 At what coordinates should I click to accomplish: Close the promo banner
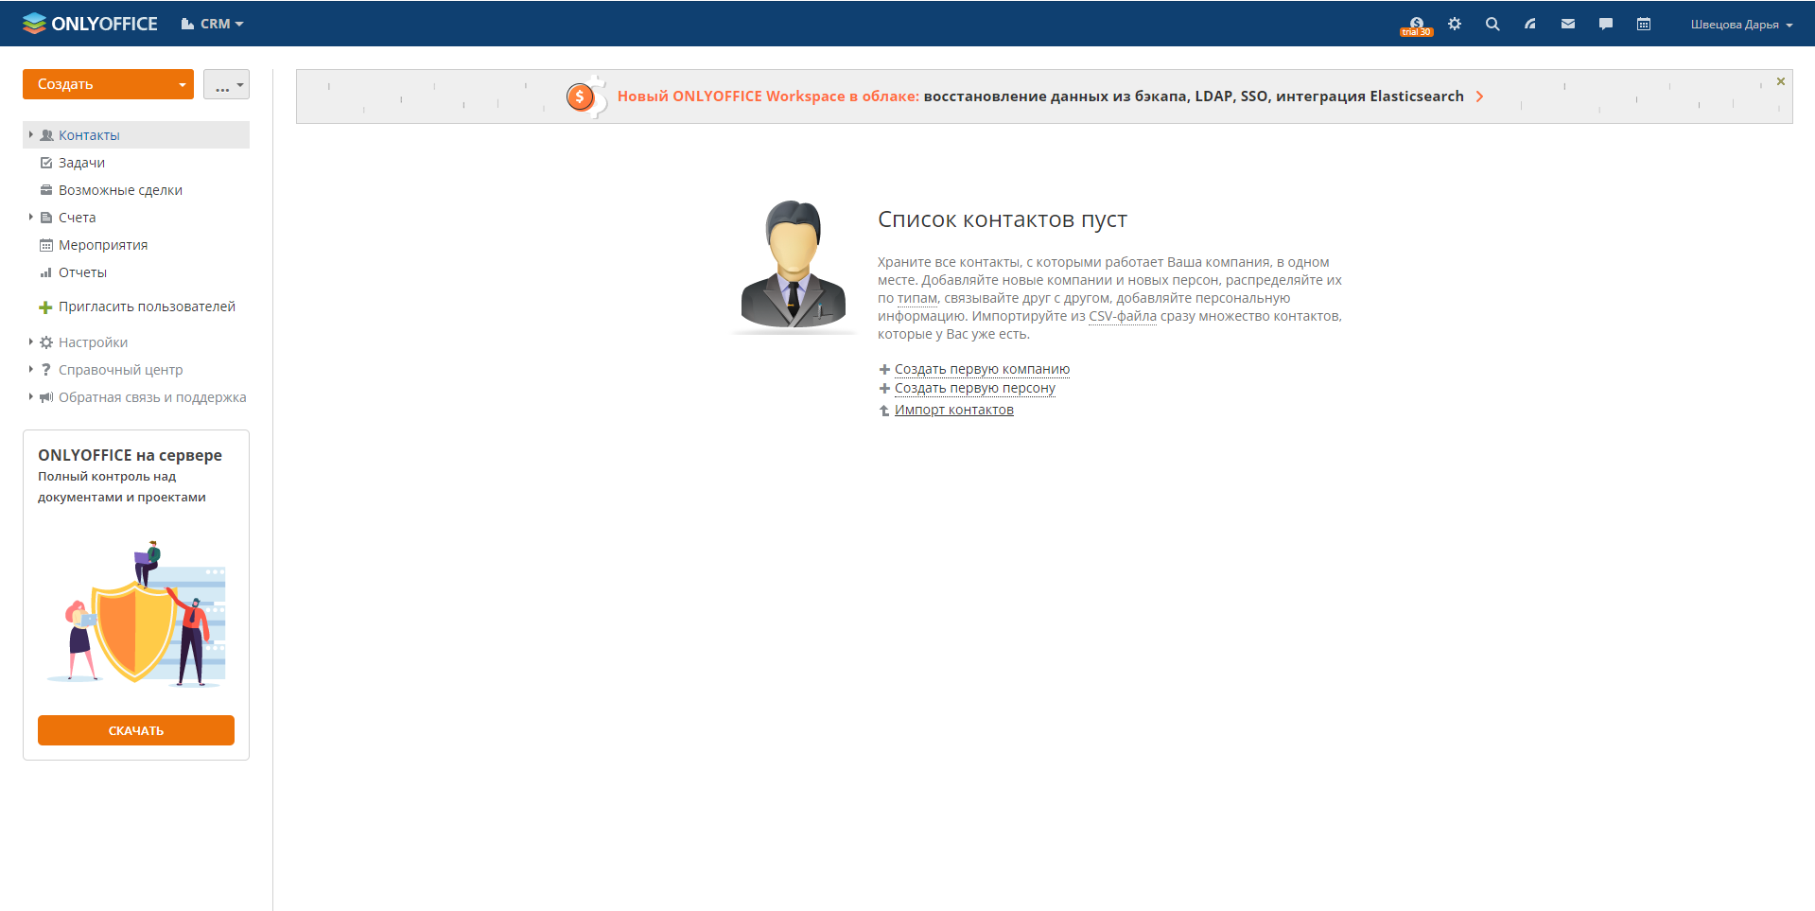click(x=1781, y=81)
